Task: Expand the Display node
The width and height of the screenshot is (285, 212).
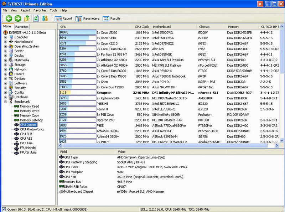Action: (6, 56)
